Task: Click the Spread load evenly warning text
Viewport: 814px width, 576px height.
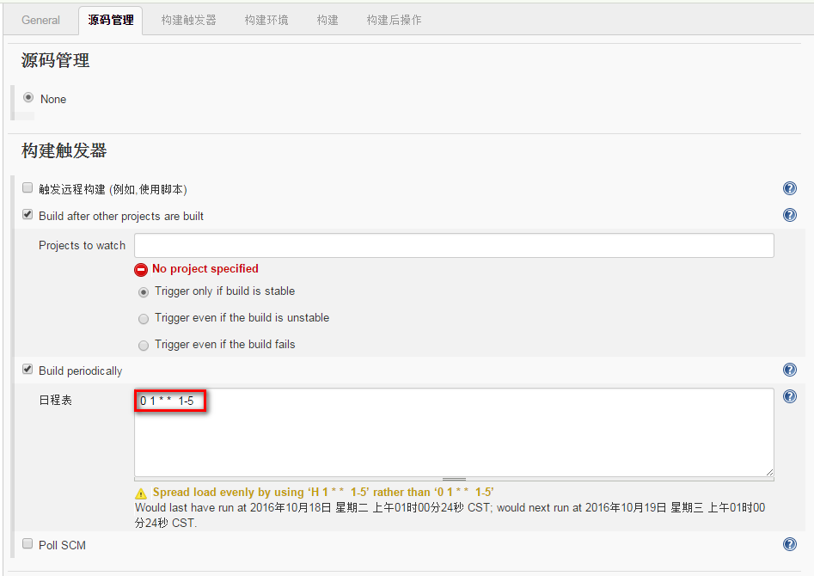Action: click(x=323, y=492)
